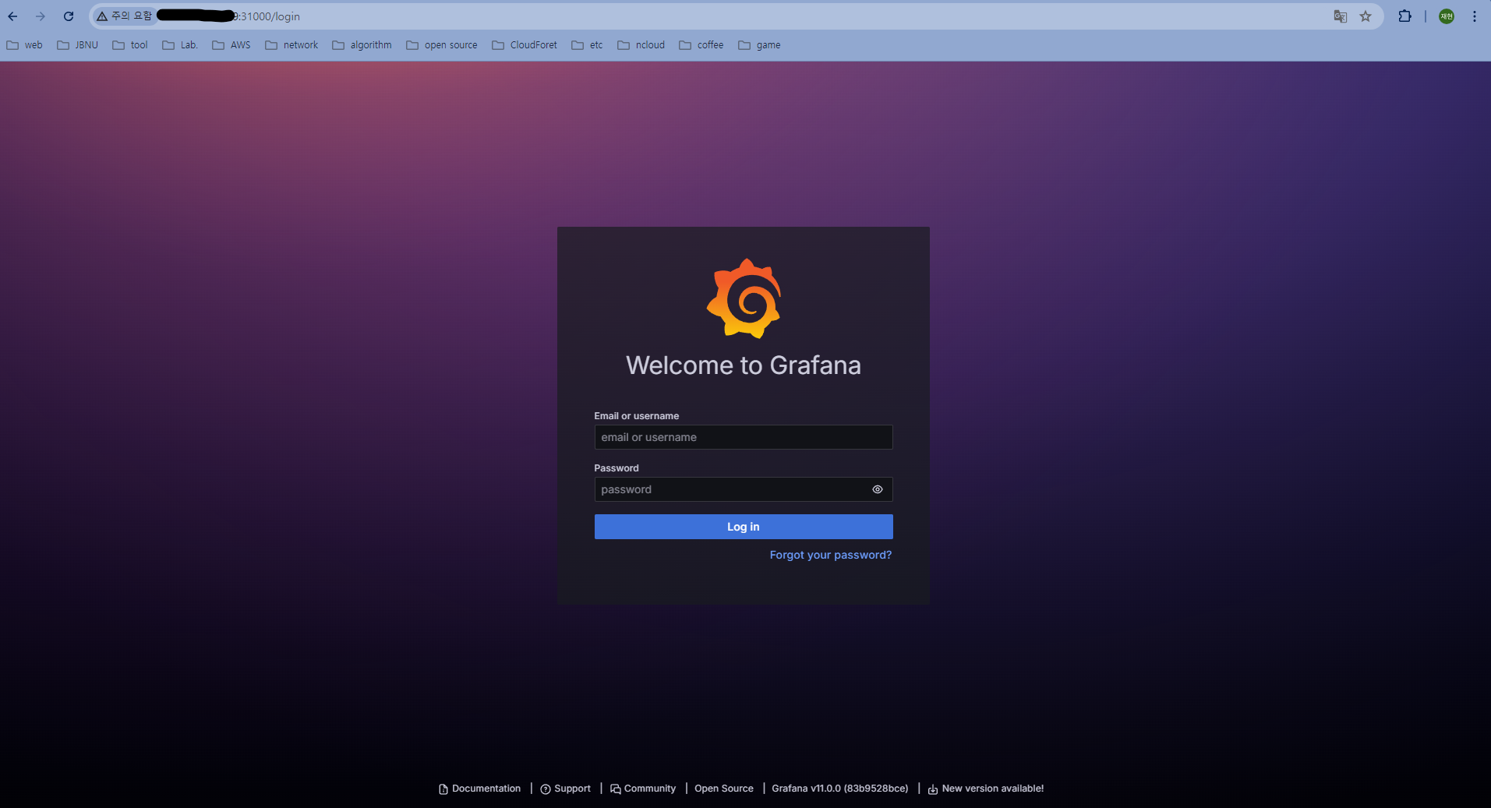This screenshot has width=1491, height=808.
Task: Open the Chrome three-dot menu
Action: 1475,16
